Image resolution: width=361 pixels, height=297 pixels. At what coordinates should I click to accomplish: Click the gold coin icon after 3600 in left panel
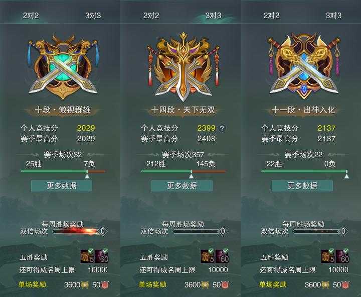pyautogui.click(x=85, y=285)
